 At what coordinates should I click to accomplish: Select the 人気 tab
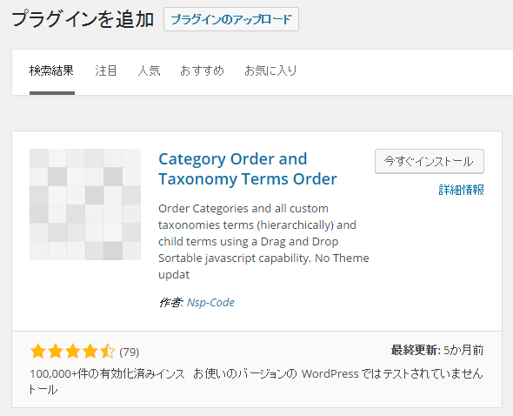pyautogui.click(x=149, y=71)
